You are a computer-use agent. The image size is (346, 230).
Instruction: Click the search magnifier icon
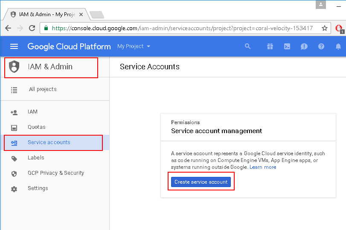[247, 46]
